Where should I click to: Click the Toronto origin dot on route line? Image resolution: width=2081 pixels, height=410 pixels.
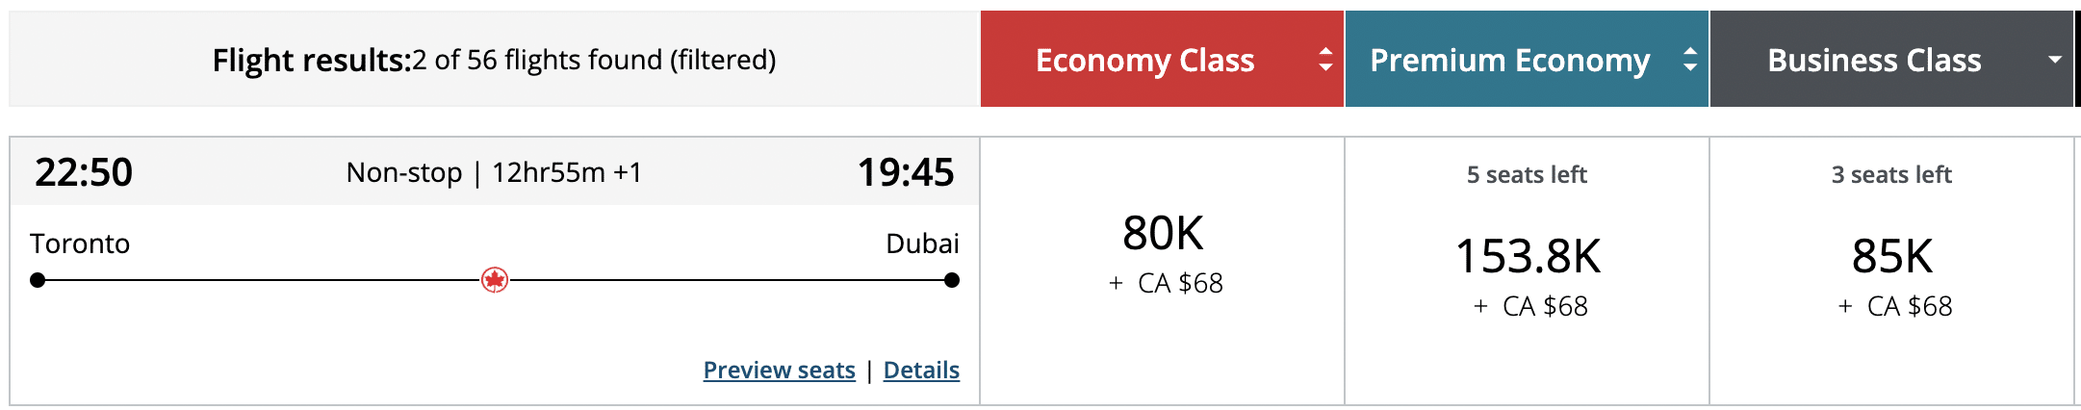click(38, 280)
